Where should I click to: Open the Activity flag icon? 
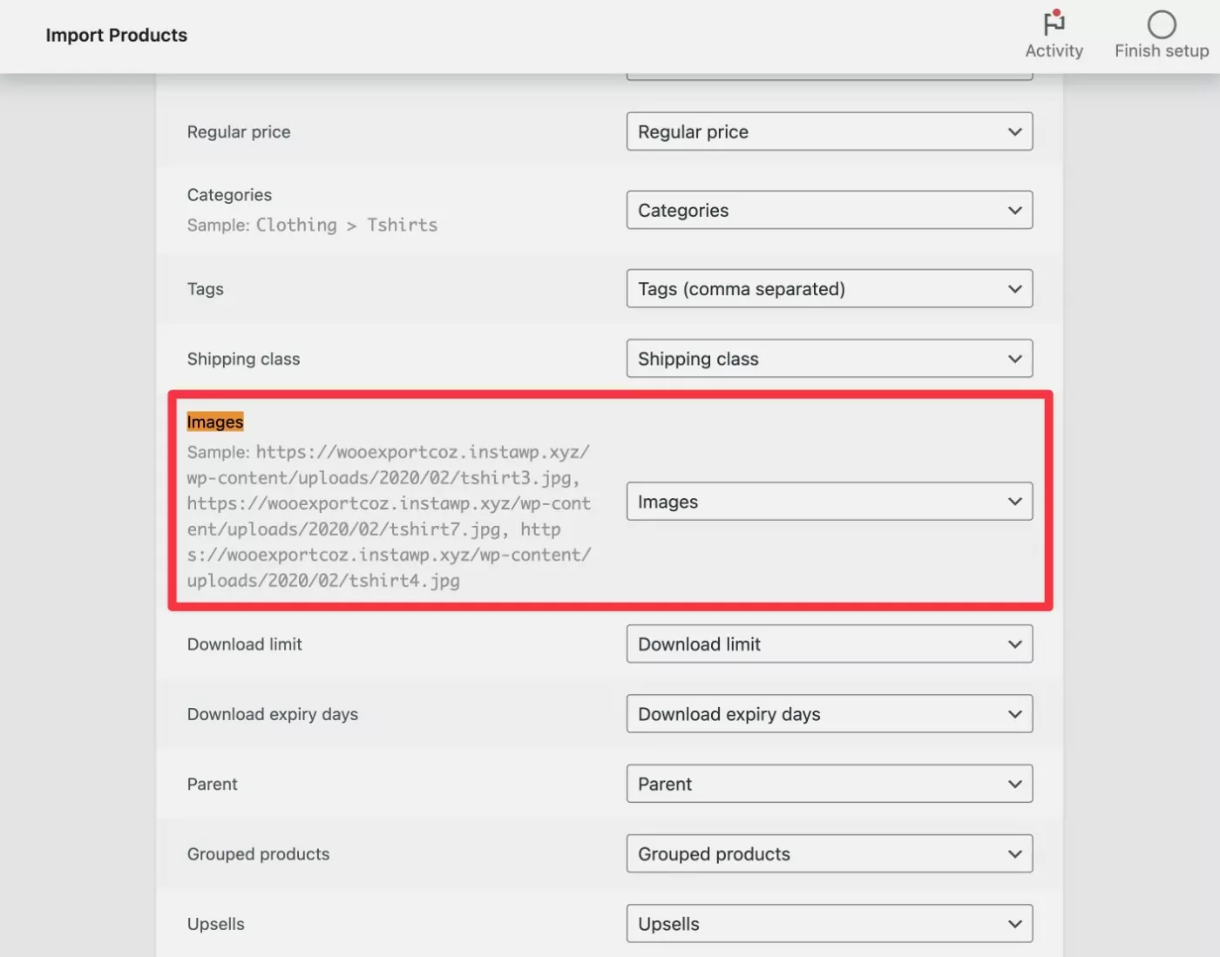(x=1054, y=24)
